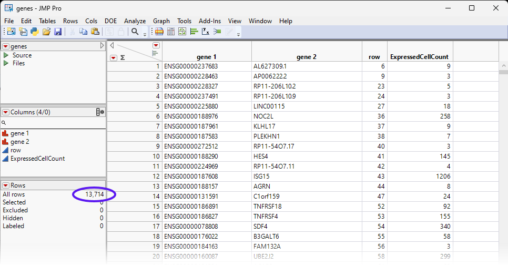Expand the Rows red triangle menu
Screen dimensions: 508x265
[5, 185]
